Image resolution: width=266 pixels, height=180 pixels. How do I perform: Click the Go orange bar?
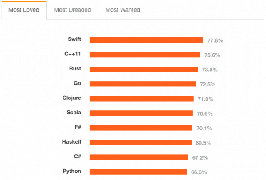(x=142, y=84)
